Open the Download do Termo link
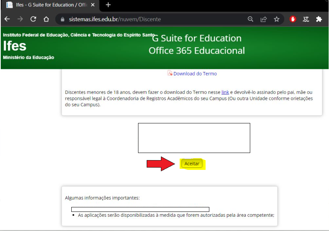This screenshot has height=231, width=329. tap(195, 74)
